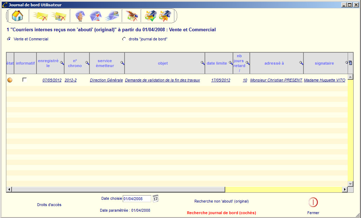Tick the informatif checkbox in the first row
This screenshot has height=218, width=361.
(25, 80)
